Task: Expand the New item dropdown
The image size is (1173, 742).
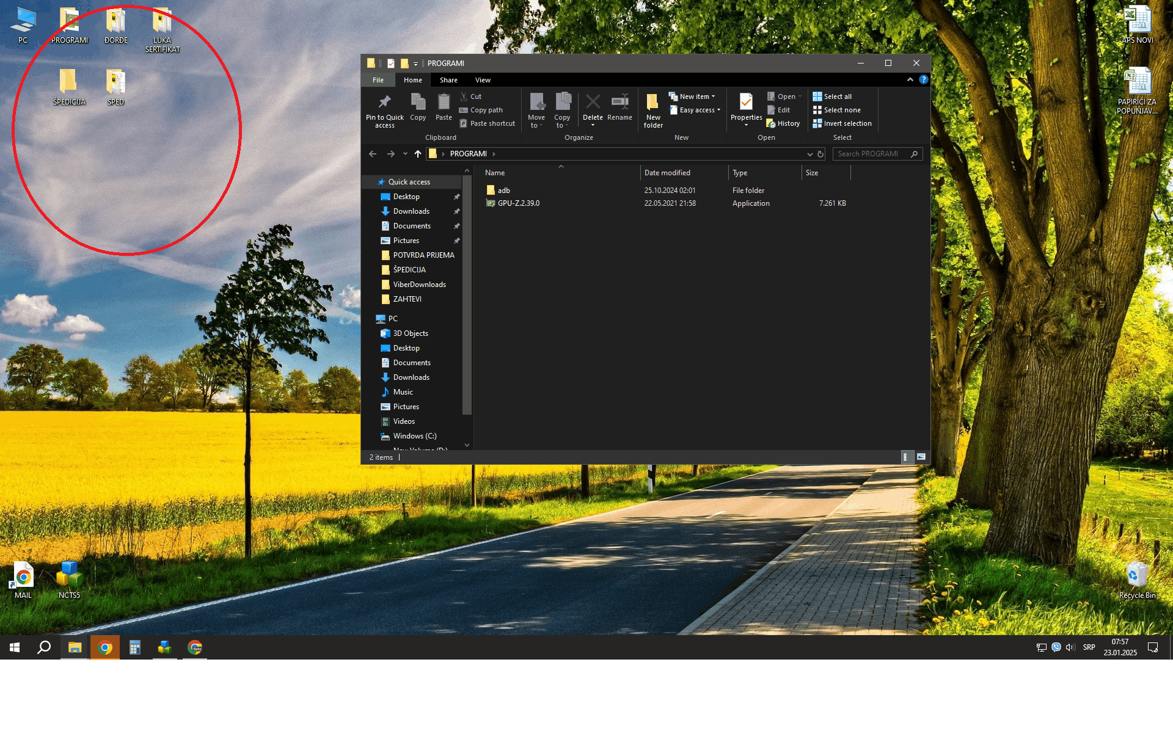Action: pos(692,96)
